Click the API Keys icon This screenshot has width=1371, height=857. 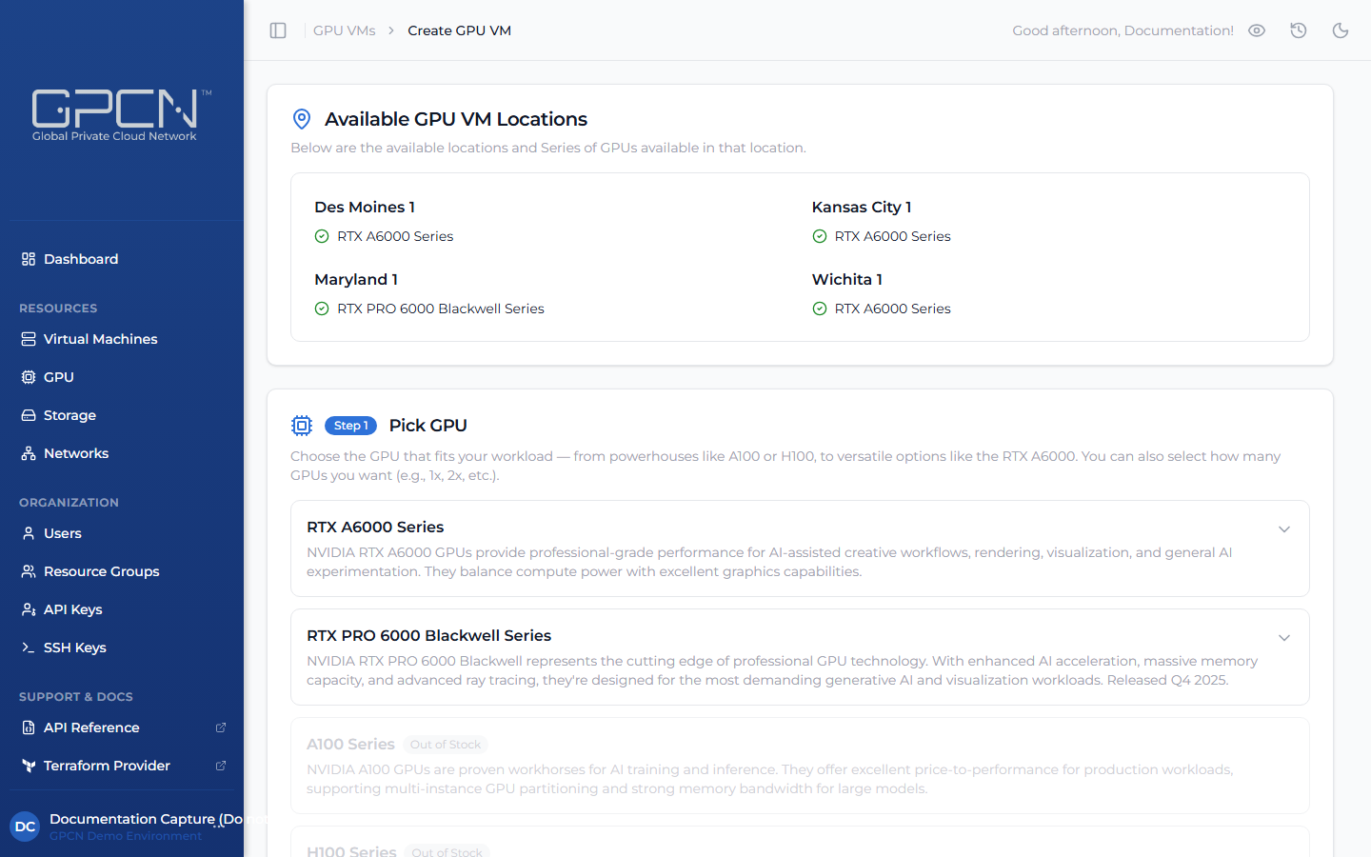(x=29, y=609)
